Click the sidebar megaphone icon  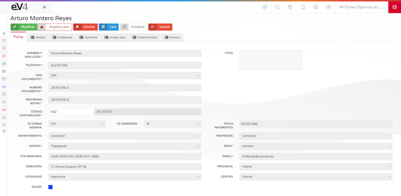4,109
